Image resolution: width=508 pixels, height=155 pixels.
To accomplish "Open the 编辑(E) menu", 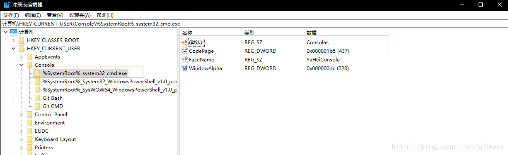I will click(33, 15).
